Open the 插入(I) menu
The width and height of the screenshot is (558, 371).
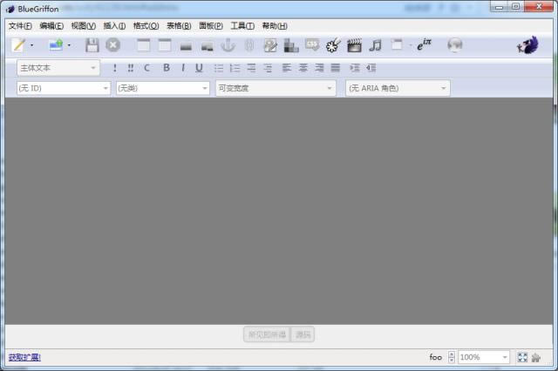114,26
